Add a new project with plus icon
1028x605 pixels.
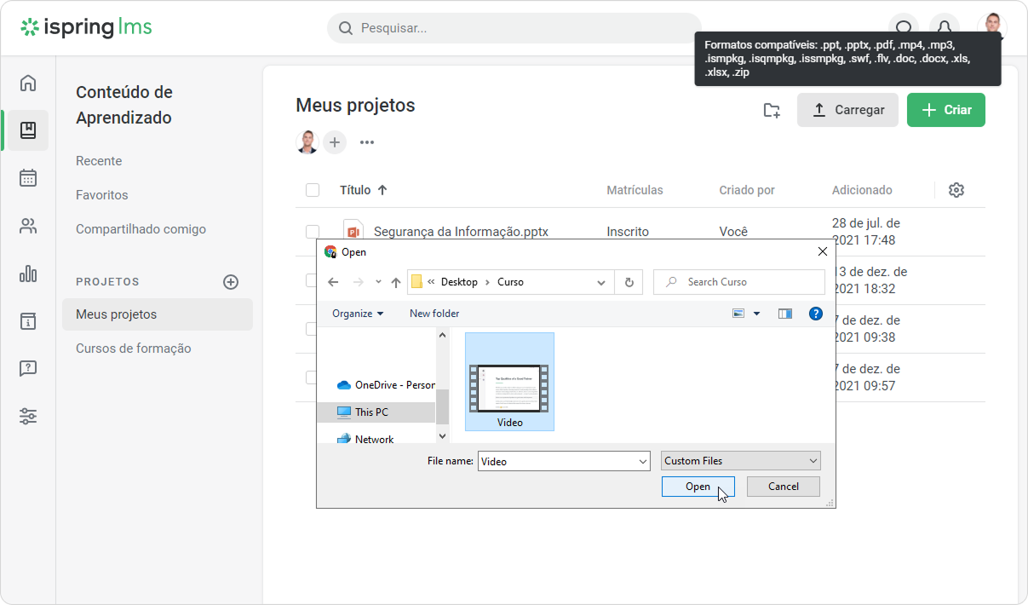[x=230, y=282]
